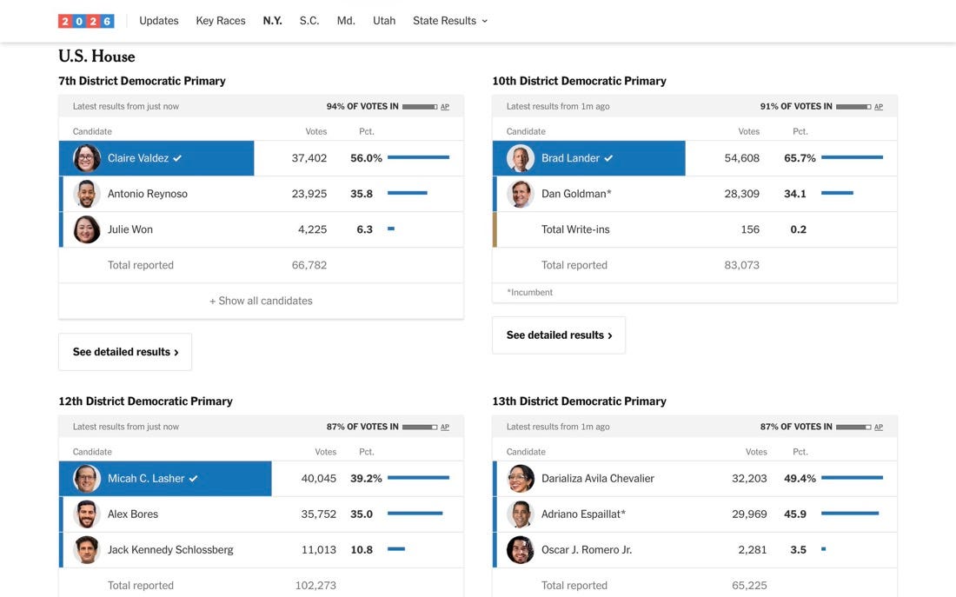
Task: Click Jack Kennedy Schlossberg's 11,013 votes
Action: click(x=319, y=550)
